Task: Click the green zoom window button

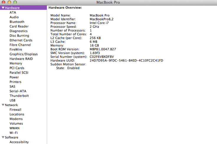Action: 15,2
